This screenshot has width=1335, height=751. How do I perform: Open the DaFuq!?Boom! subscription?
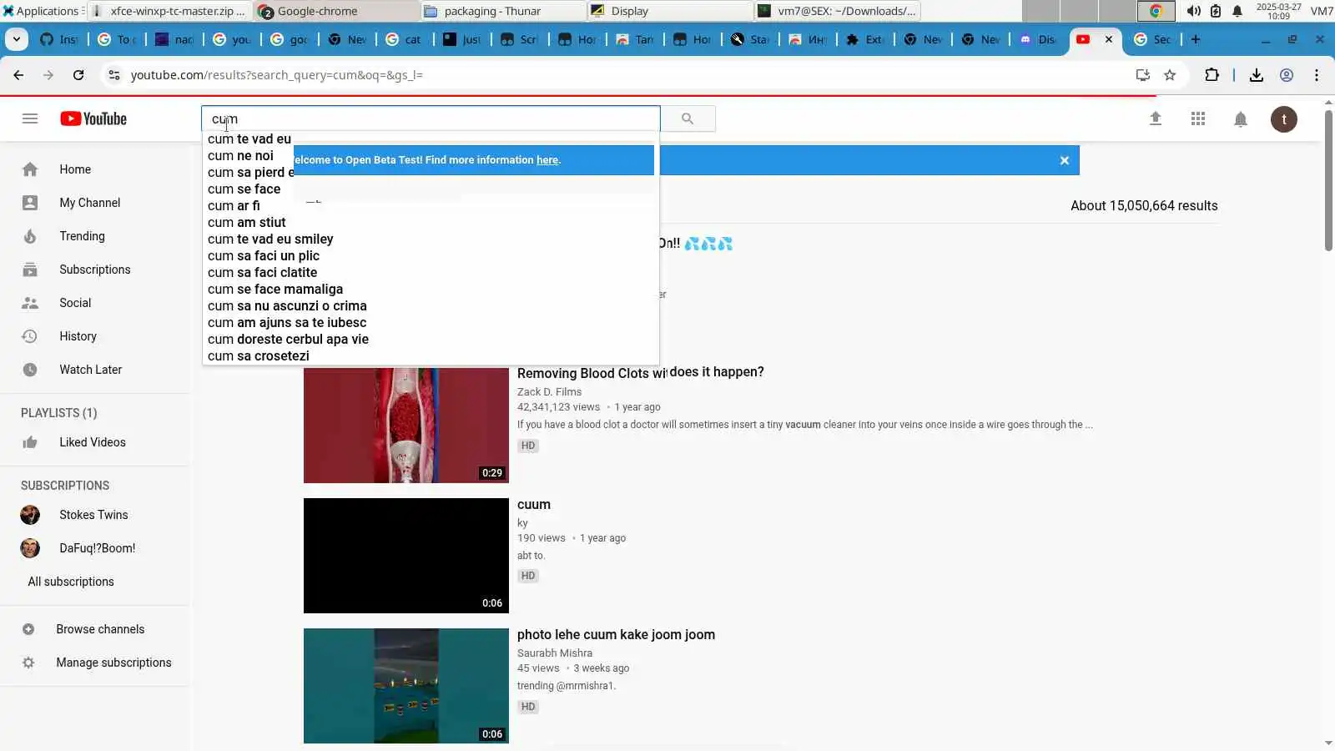tap(95, 548)
